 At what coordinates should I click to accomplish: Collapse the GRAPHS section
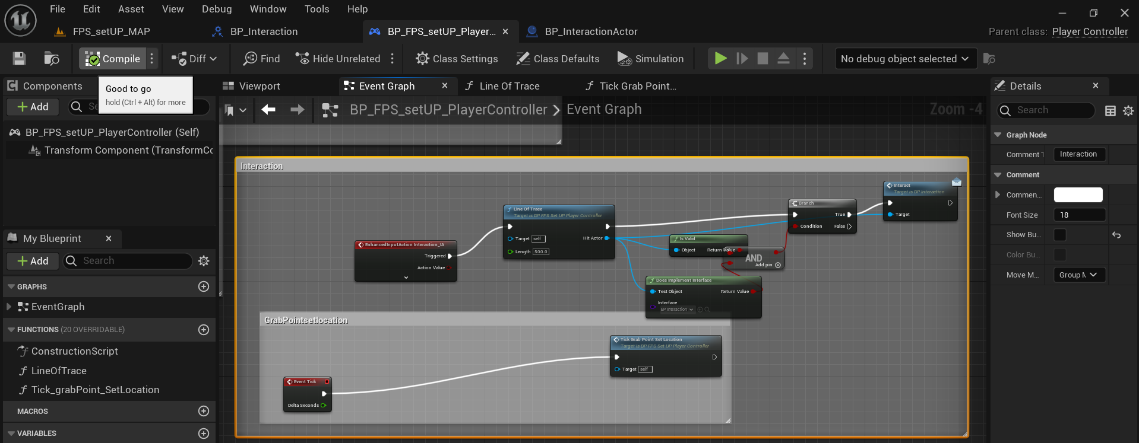tap(11, 286)
